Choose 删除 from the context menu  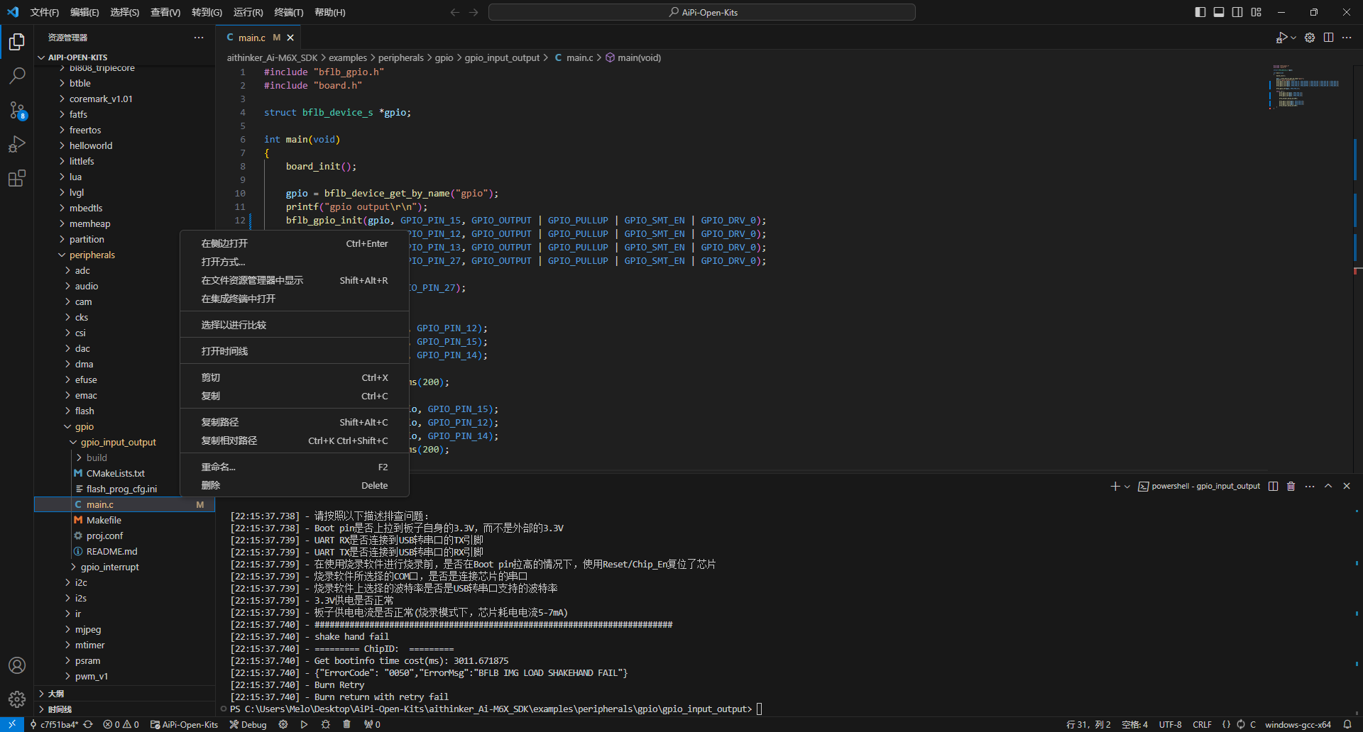(x=295, y=485)
